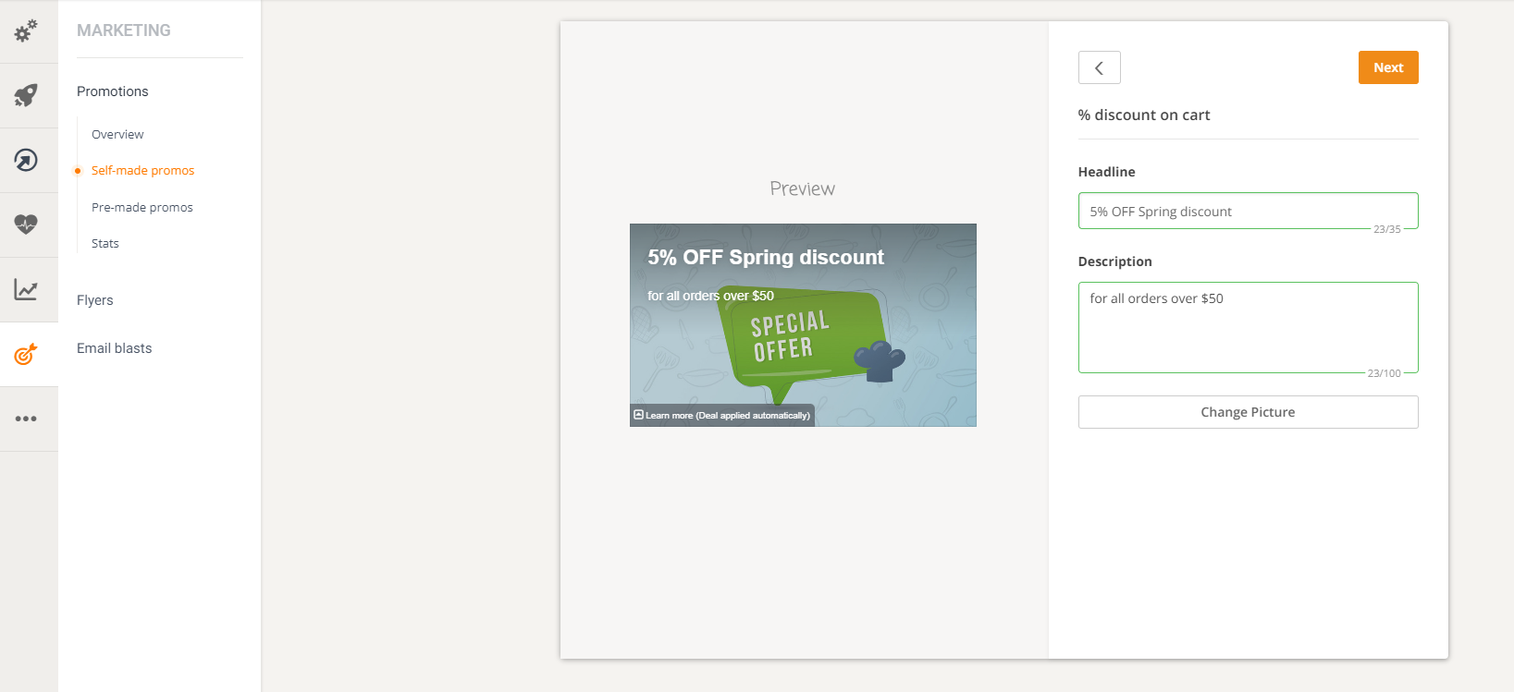The image size is (1514, 692).
Task: Open the Email blasts section
Action: 115,348
